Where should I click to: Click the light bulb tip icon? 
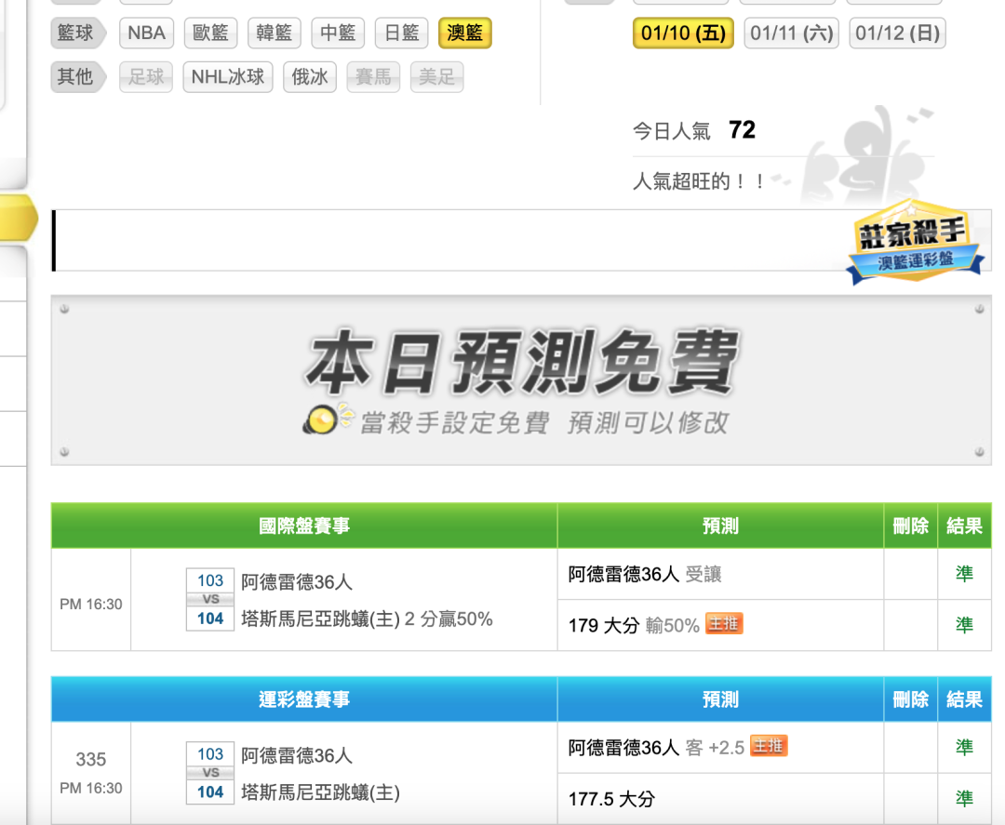[327, 419]
